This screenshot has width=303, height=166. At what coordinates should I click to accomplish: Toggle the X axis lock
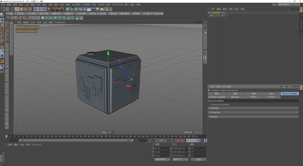tap(35, 9)
